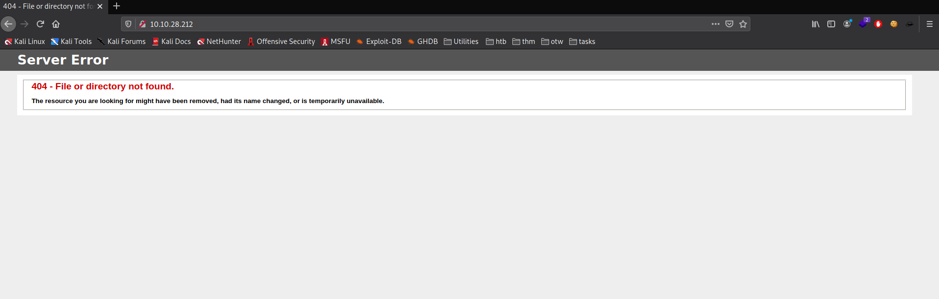Show the sidebar panel
Image resolution: width=939 pixels, height=299 pixels.
(x=831, y=24)
